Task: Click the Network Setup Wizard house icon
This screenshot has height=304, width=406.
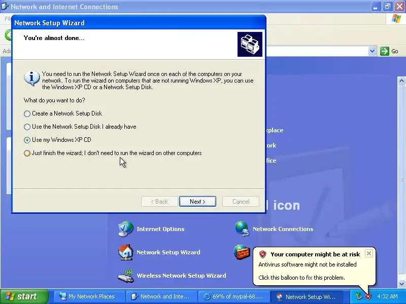Action: [126, 252]
